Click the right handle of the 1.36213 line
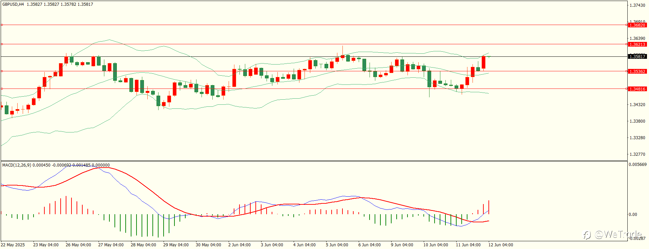This screenshot has height=249, width=649. point(627,44)
